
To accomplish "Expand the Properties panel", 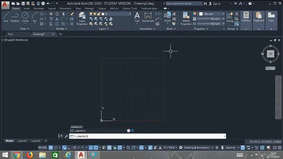I will (201, 29).
